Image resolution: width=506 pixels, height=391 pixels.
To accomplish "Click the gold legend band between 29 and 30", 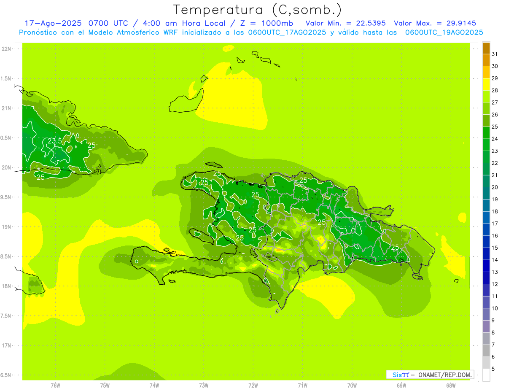I will (486, 72).
